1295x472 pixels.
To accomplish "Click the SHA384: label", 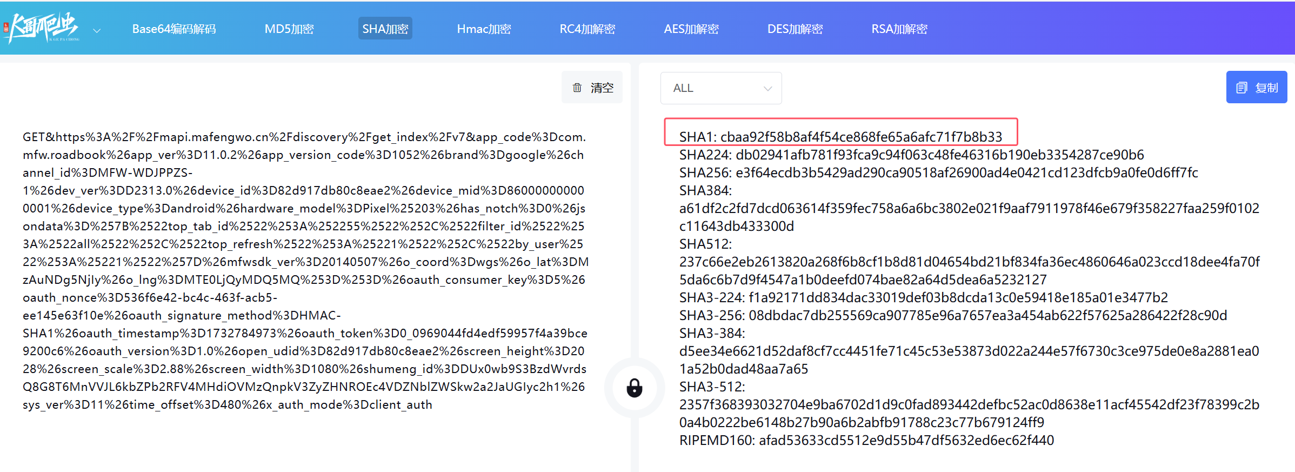I will pos(705,190).
